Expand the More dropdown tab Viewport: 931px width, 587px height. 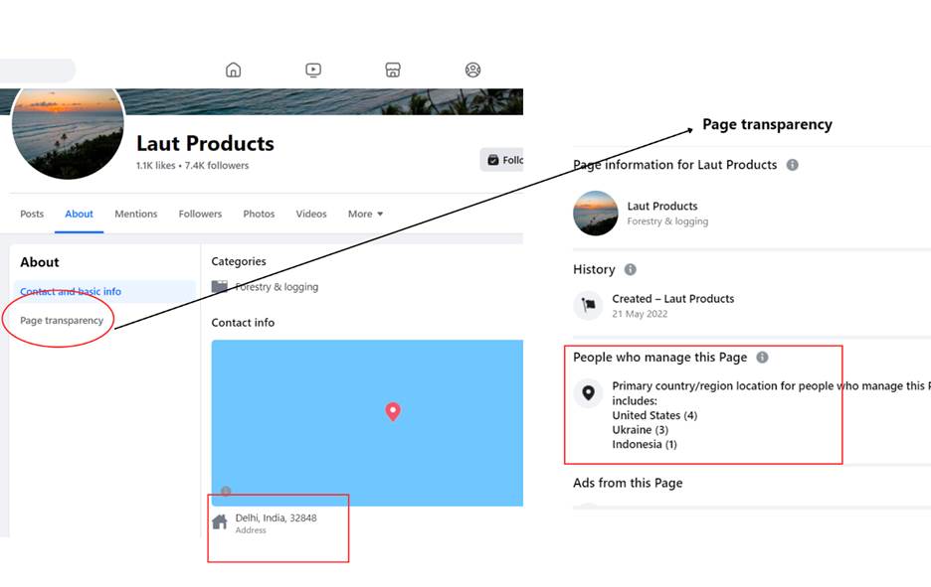tap(365, 214)
